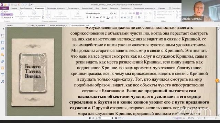This screenshot has width=220, height=123.
Task: Select continuous page view icon in status bar
Action: (177, 118)
